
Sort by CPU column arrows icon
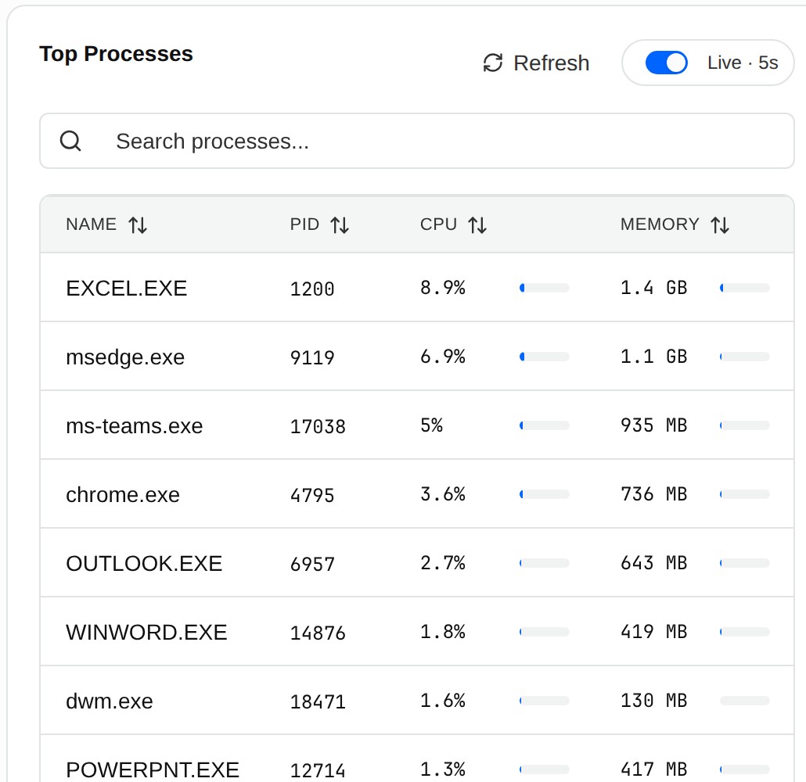point(477,225)
